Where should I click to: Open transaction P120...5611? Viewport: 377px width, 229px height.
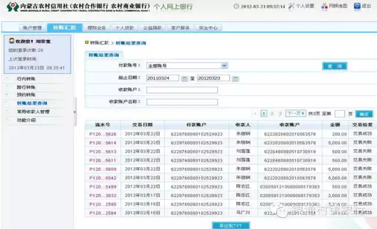click(103, 160)
